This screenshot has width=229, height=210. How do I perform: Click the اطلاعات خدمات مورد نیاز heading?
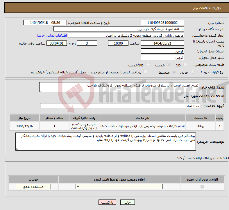click(x=204, y=96)
